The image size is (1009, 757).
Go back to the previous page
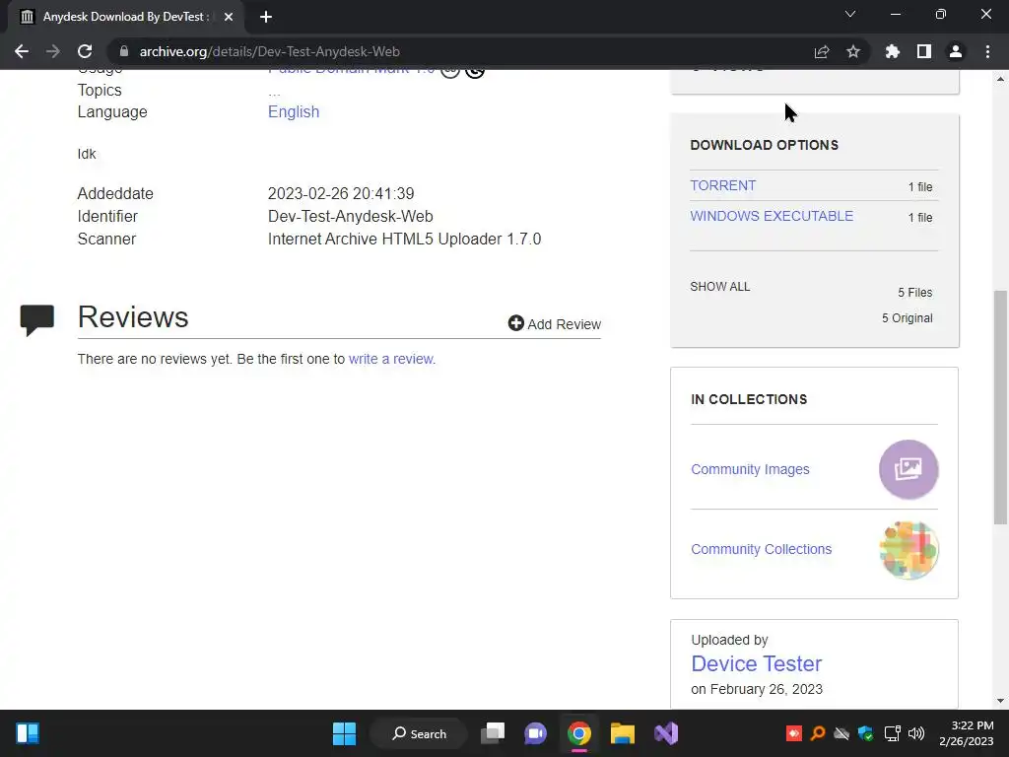tap(22, 51)
